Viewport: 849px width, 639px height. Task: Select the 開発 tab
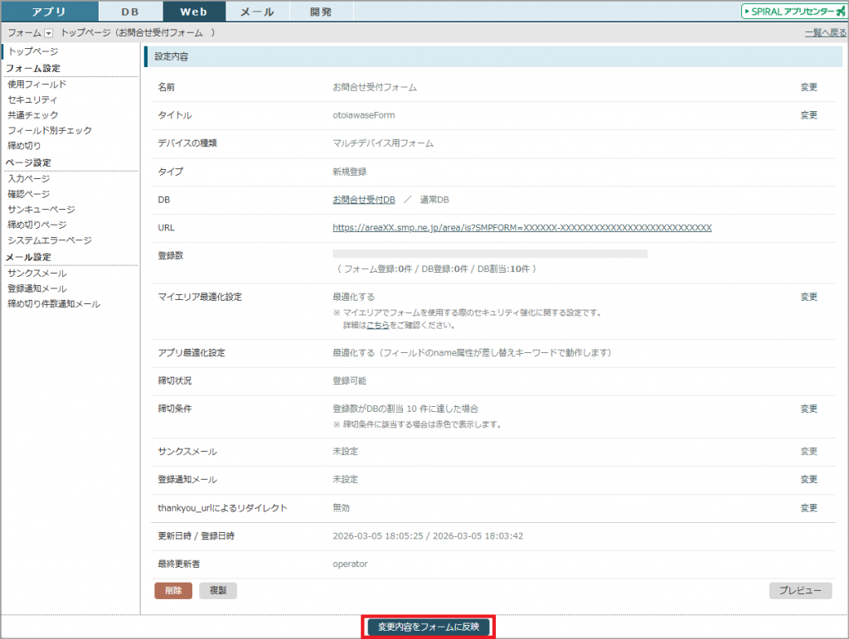pos(322,12)
